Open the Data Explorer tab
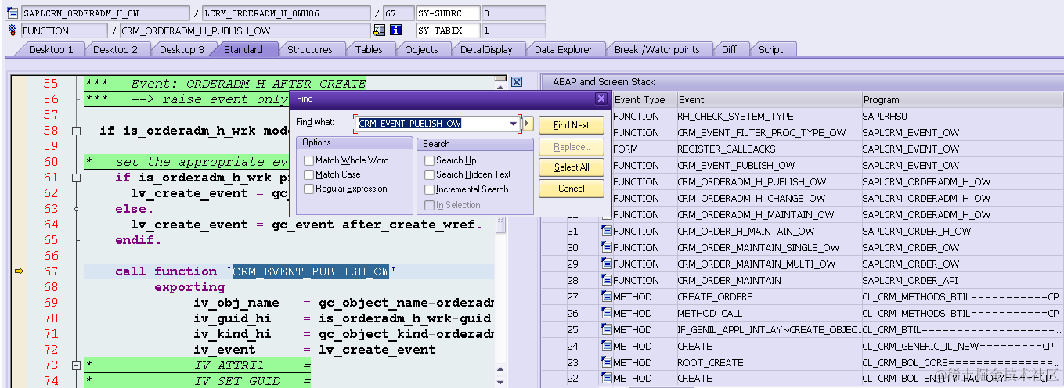The image size is (1064, 388). click(x=563, y=49)
